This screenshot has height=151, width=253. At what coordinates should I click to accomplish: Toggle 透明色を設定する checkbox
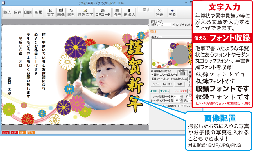click(152, 72)
